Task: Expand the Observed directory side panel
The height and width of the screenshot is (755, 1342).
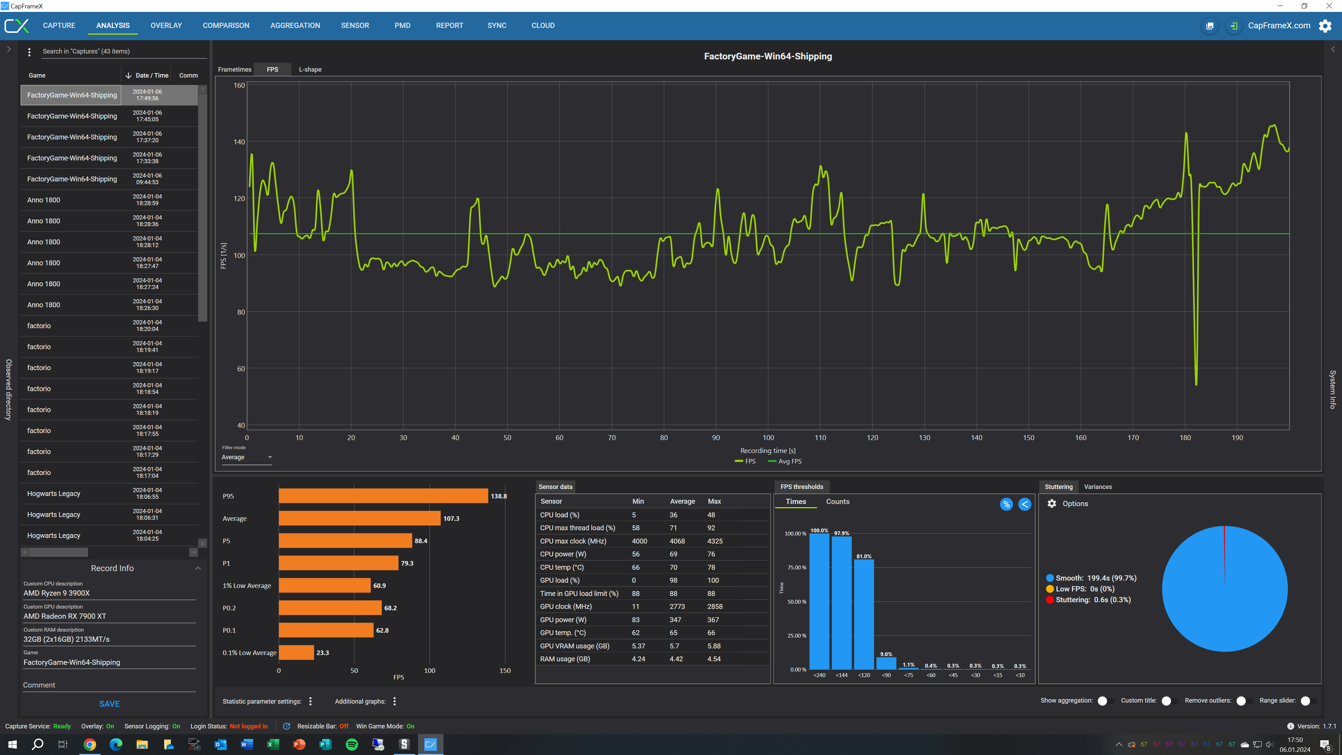Action: coord(8,50)
